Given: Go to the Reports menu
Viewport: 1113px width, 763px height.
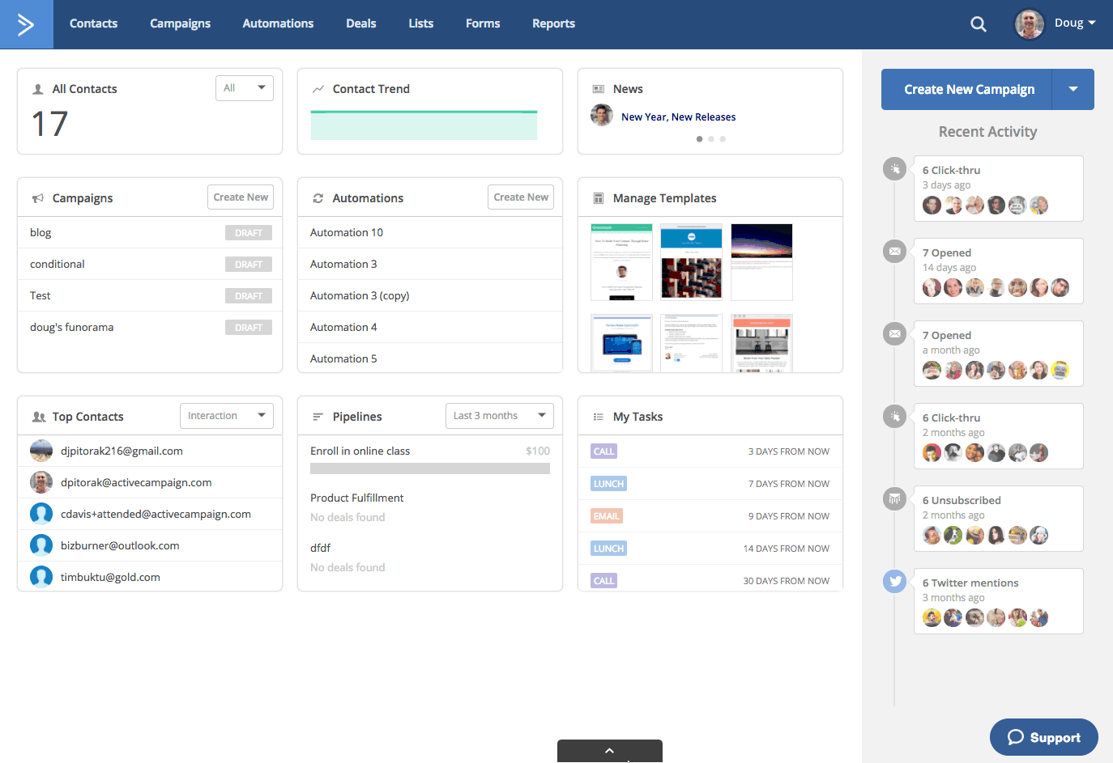Looking at the screenshot, I should (x=553, y=23).
